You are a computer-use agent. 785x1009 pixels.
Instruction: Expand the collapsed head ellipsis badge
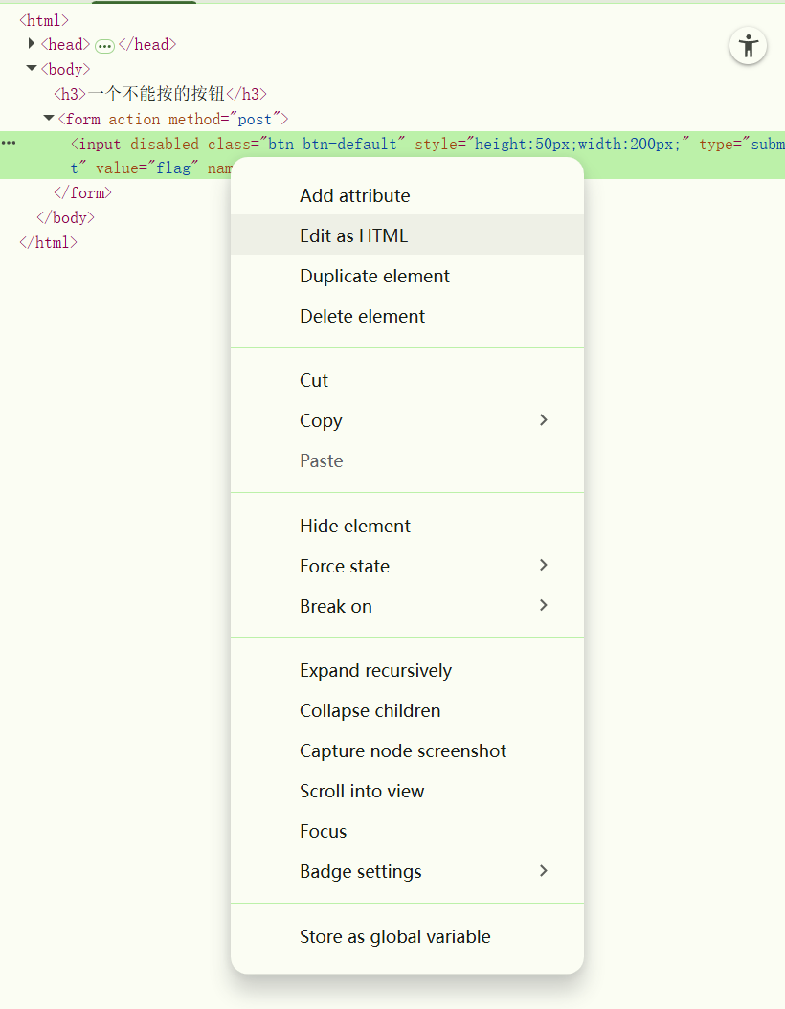[x=104, y=46]
